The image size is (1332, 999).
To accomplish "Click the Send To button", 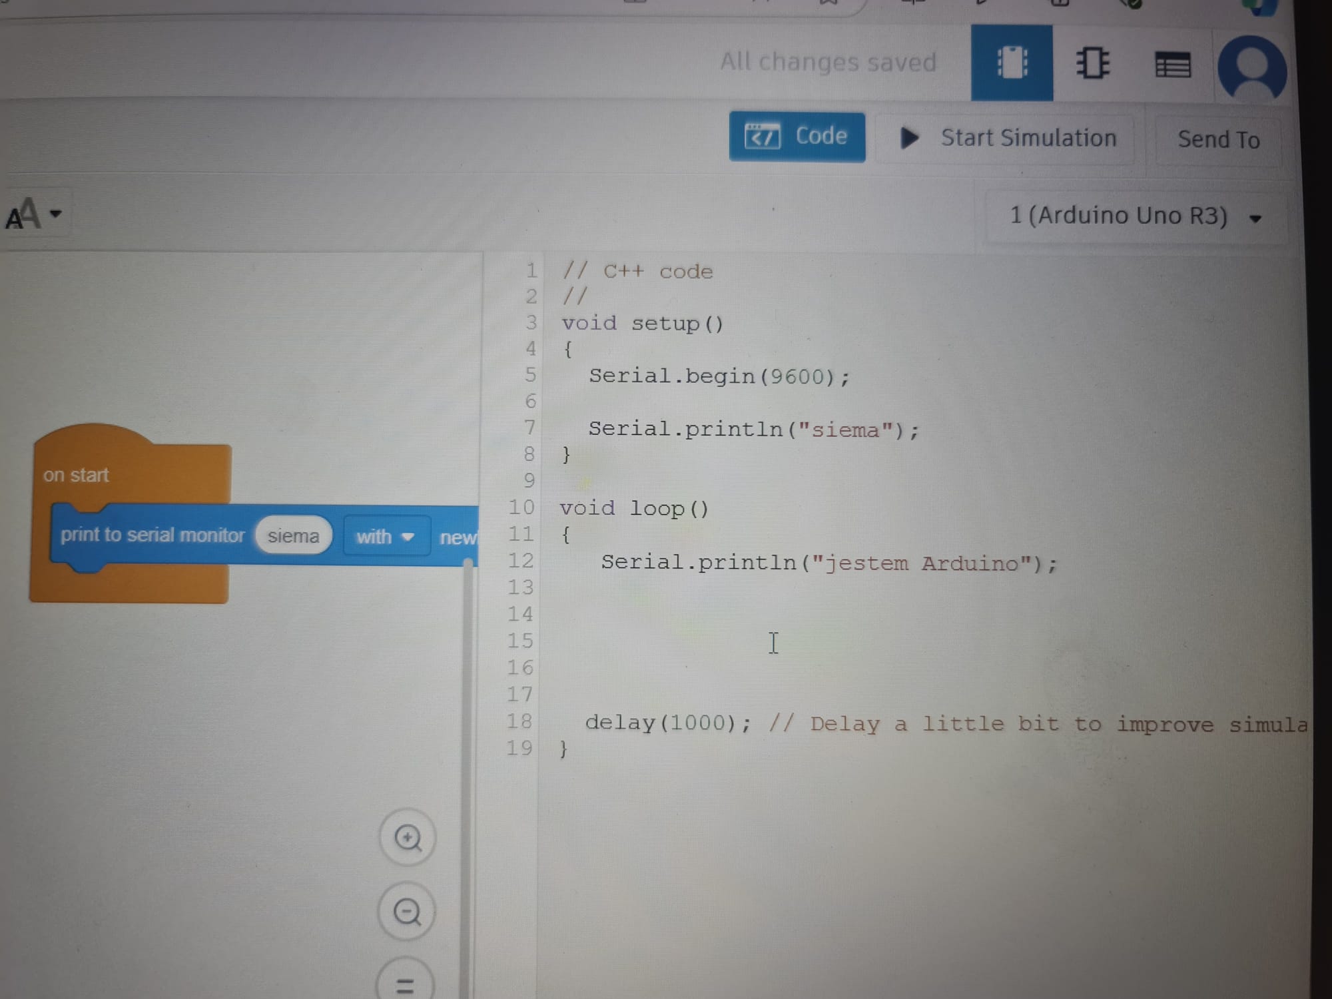I will point(1219,140).
